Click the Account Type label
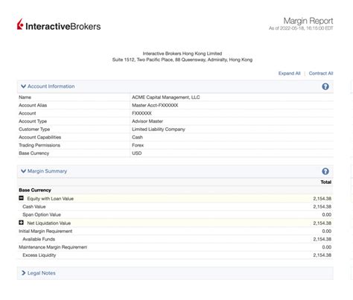The width and height of the screenshot is (353, 300). click(x=33, y=121)
